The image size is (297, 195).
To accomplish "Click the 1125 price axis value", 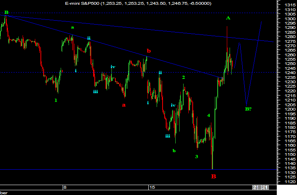I will [290, 177].
